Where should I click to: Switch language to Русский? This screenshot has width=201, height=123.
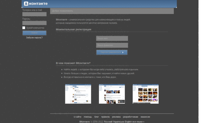(108, 121)
